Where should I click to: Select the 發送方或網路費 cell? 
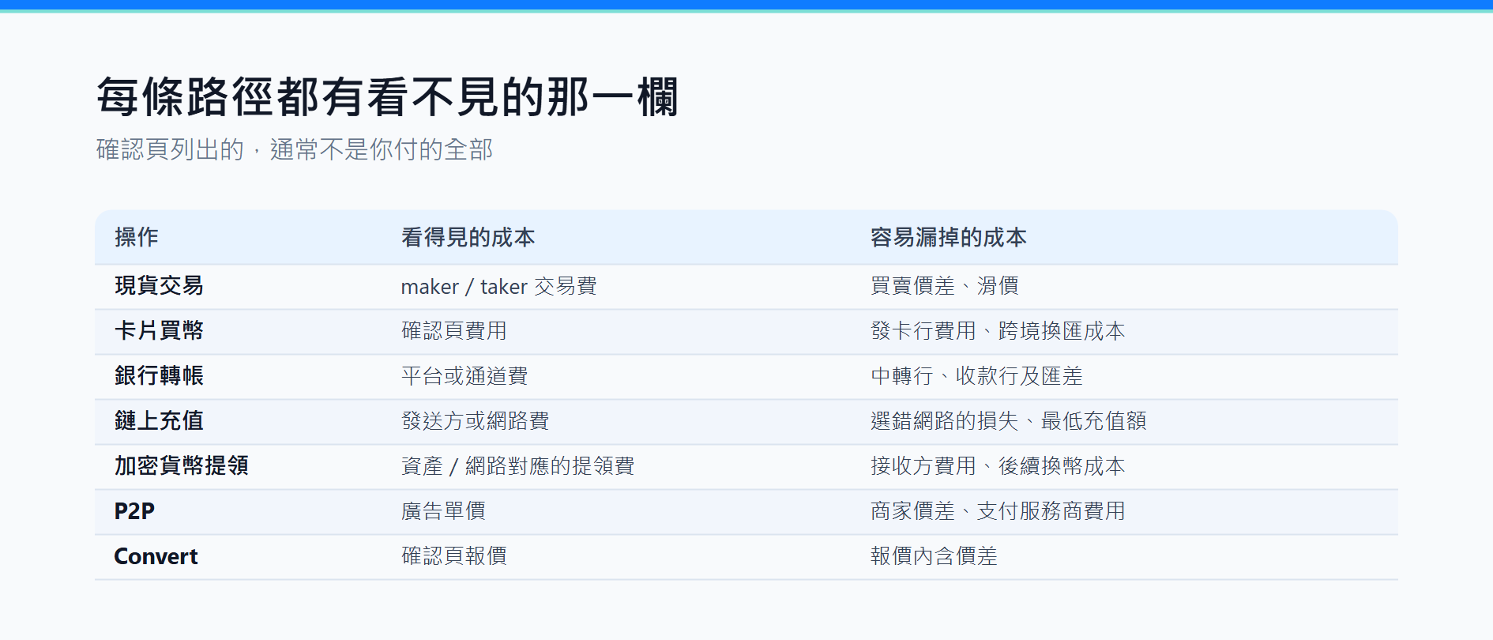click(x=475, y=421)
